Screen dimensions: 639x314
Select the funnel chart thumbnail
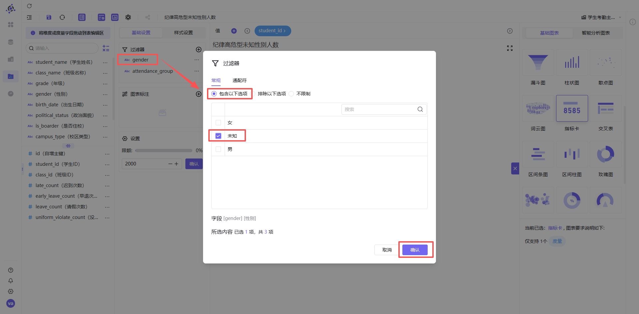pyautogui.click(x=538, y=62)
